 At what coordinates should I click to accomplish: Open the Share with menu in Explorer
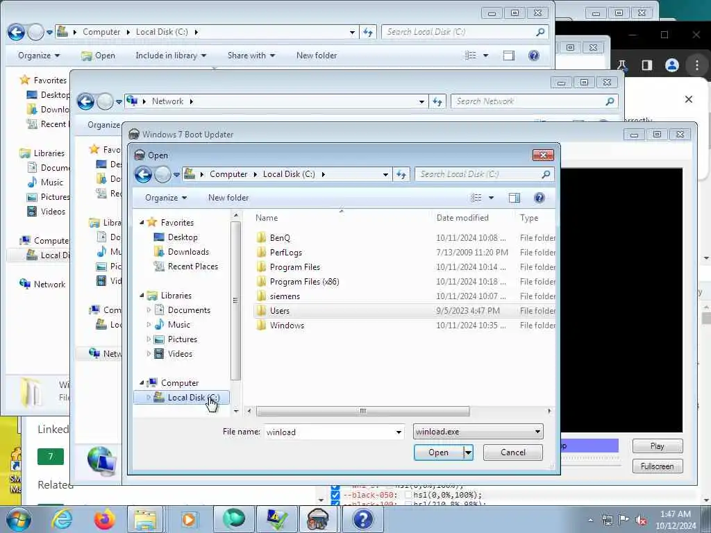(x=251, y=56)
